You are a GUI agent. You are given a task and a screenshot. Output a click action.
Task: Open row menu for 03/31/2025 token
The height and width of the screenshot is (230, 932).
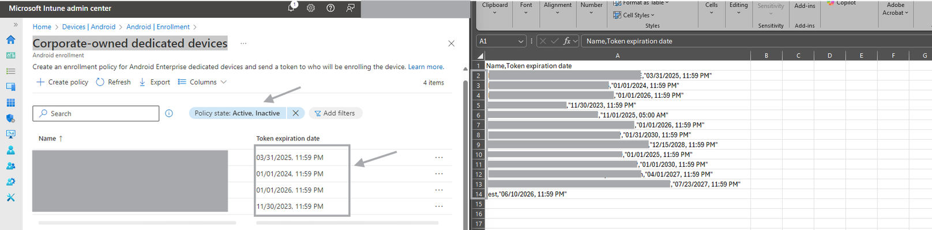(x=439, y=158)
